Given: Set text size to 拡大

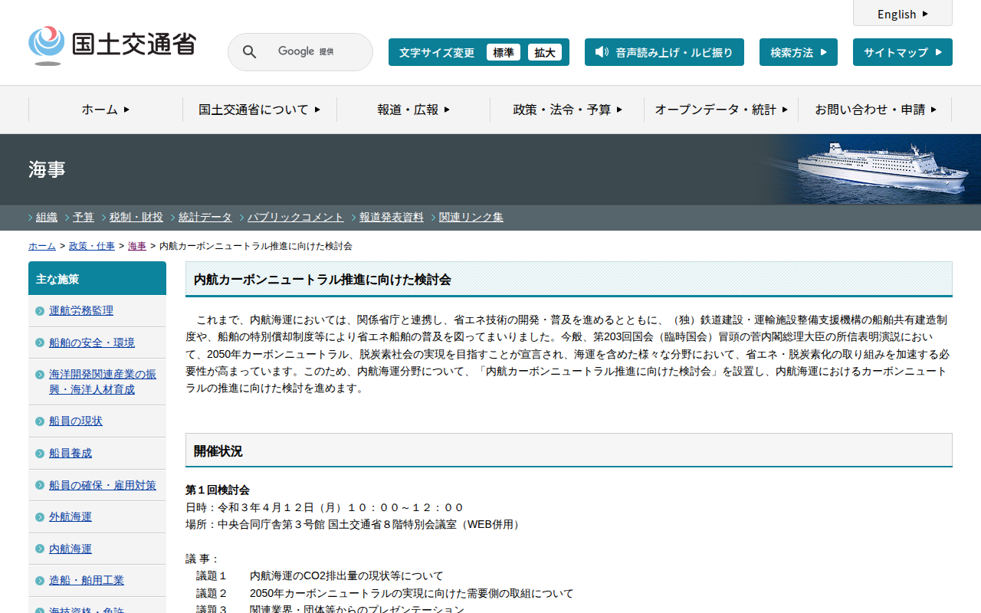Looking at the screenshot, I should (x=545, y=52).
